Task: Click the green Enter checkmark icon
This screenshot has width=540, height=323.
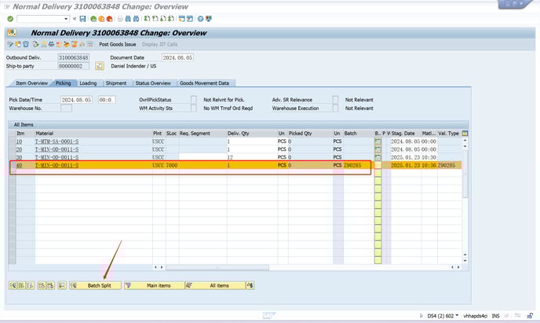Action: (10, 18)
